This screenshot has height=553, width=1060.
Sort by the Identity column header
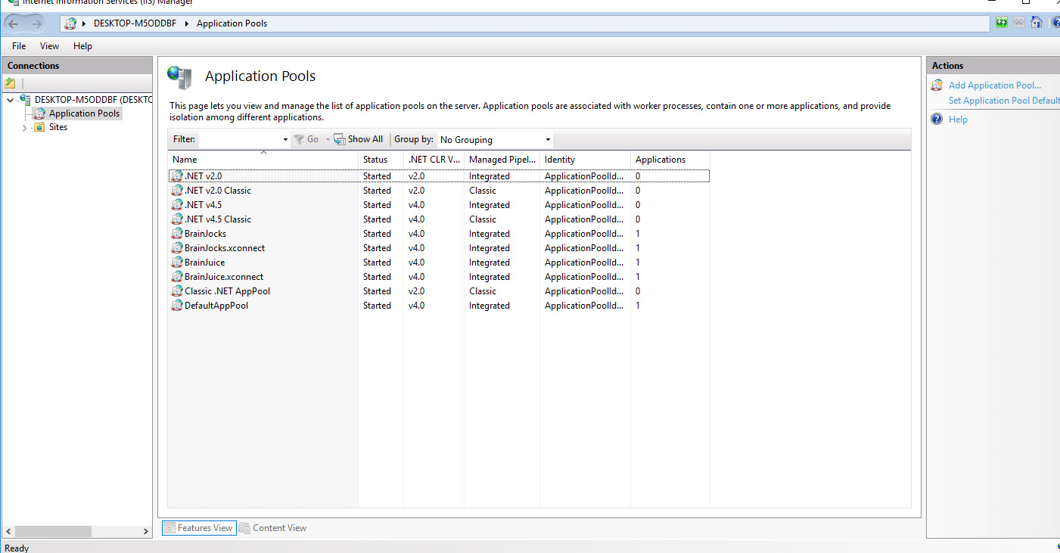(x=585, y=160)
